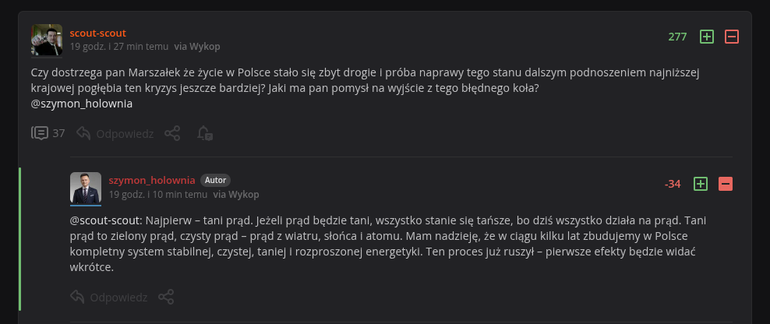770x324 pixels.
Task: Open scout-scout's profile from username
Action: (x=97, y=33)
